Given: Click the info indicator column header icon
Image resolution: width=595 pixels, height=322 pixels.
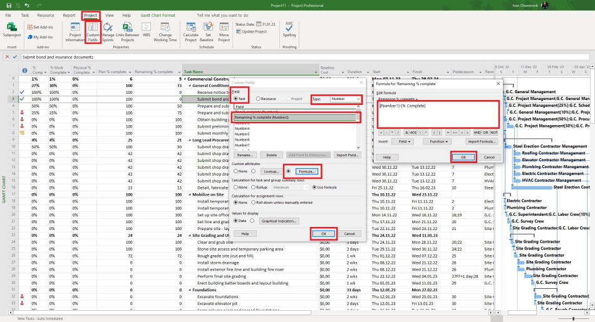Looking at the screenshot, I should pos(24,71).
